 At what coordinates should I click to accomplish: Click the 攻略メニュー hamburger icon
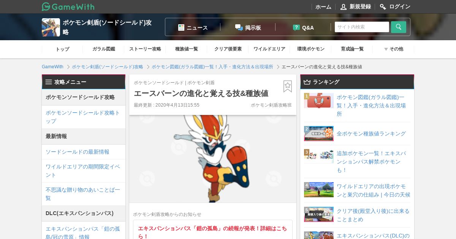click(49, 82)
